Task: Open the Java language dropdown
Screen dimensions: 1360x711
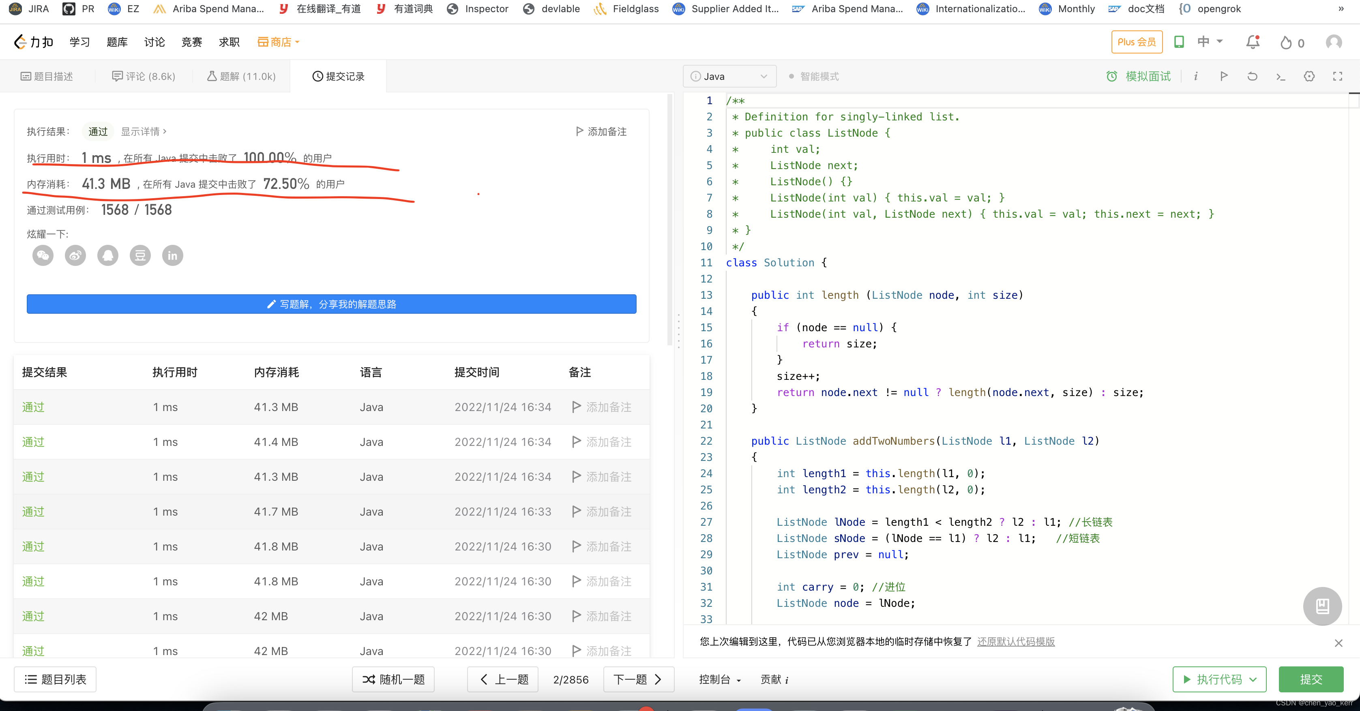Action: coord(729,77)
